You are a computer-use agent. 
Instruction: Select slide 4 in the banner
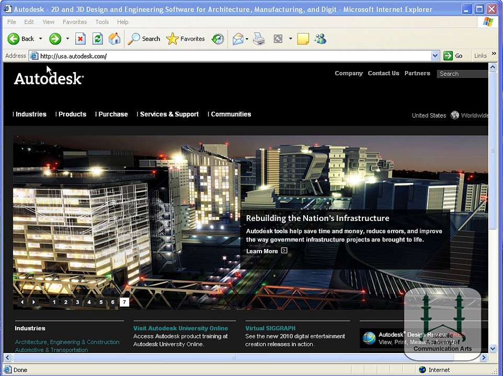[89, 302]
